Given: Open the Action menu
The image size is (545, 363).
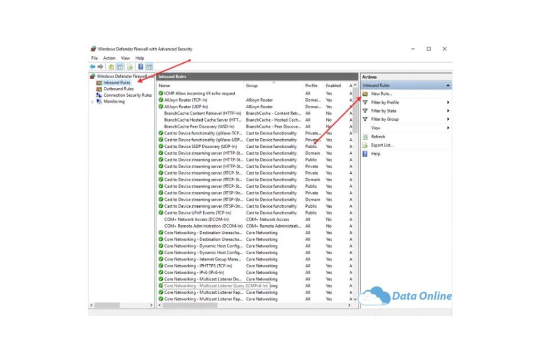Looking at the screenshot, I should tap(109, 58).
